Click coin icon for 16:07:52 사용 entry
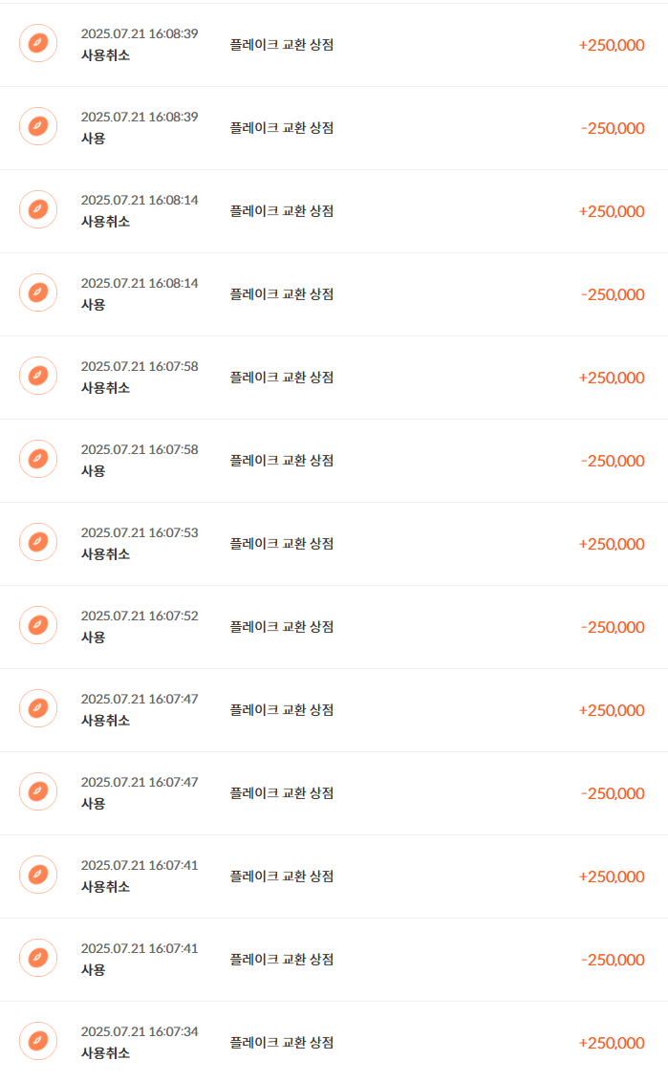 click(38, 625)
